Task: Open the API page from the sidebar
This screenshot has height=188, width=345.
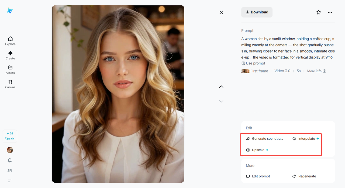Action: (10, 170)
